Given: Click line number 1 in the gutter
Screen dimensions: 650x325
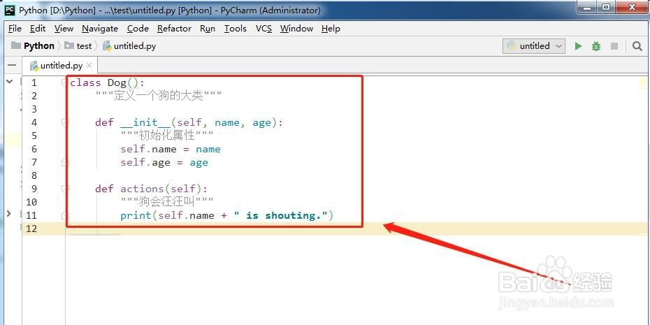Looking at the screenshot, I should [x=34, y=82].
